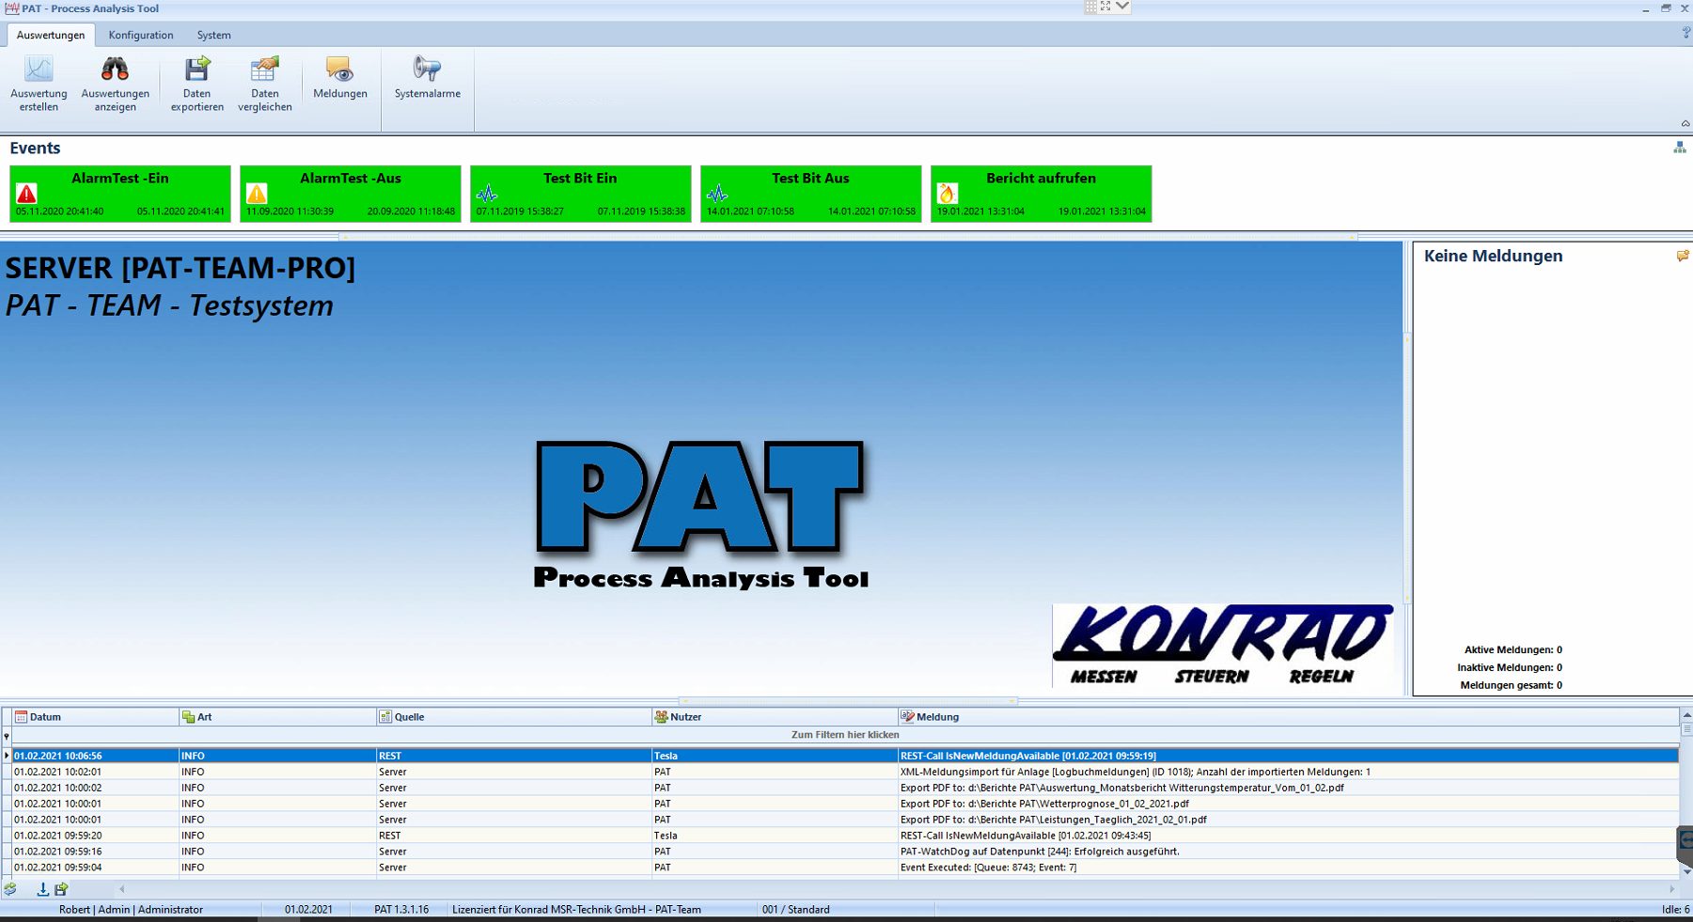Click the Datum column header label

point(45,717)
